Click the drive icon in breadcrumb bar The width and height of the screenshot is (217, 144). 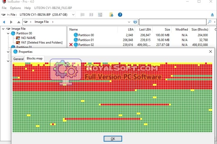(x=25, y=22)
